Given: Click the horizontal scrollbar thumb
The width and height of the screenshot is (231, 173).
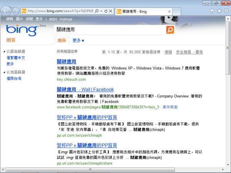Looking at the screenshot, I should 90,169.
